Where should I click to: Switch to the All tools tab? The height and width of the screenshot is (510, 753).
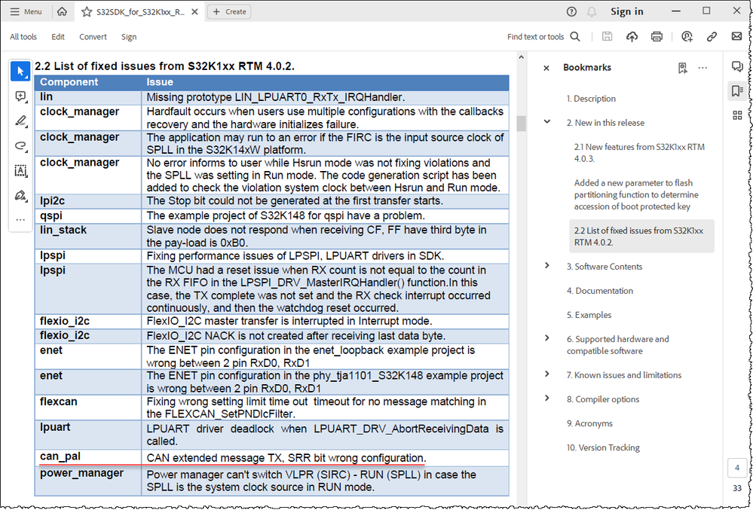23,36
